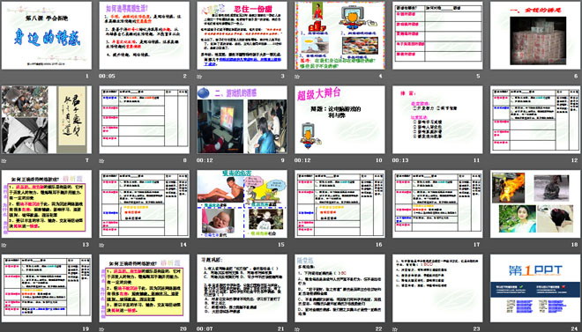
Task: Click the 00:13 timing under slide 11
Action: [x=400, y=160]
